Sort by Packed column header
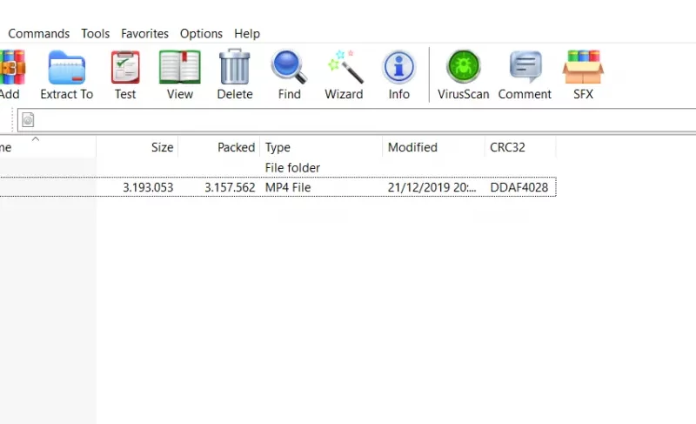 [x=219, y=147]
